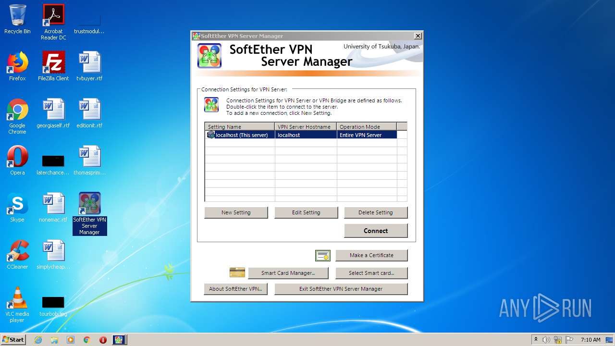Launch Google Chrome desktop shortcut
Screen dimensions: 615x346
point(17,116)
